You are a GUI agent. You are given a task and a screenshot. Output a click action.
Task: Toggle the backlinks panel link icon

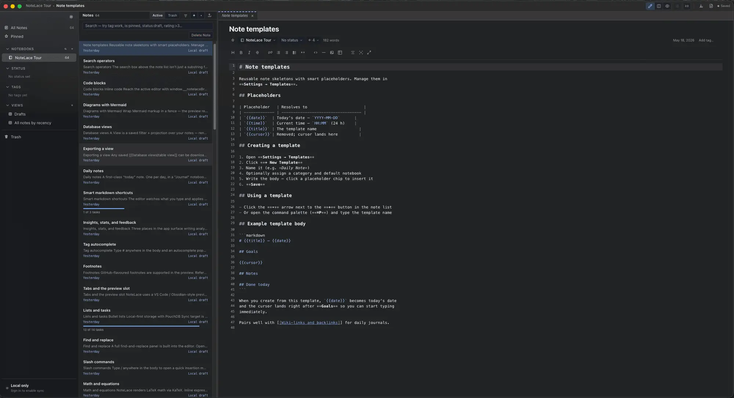(687, 6)
